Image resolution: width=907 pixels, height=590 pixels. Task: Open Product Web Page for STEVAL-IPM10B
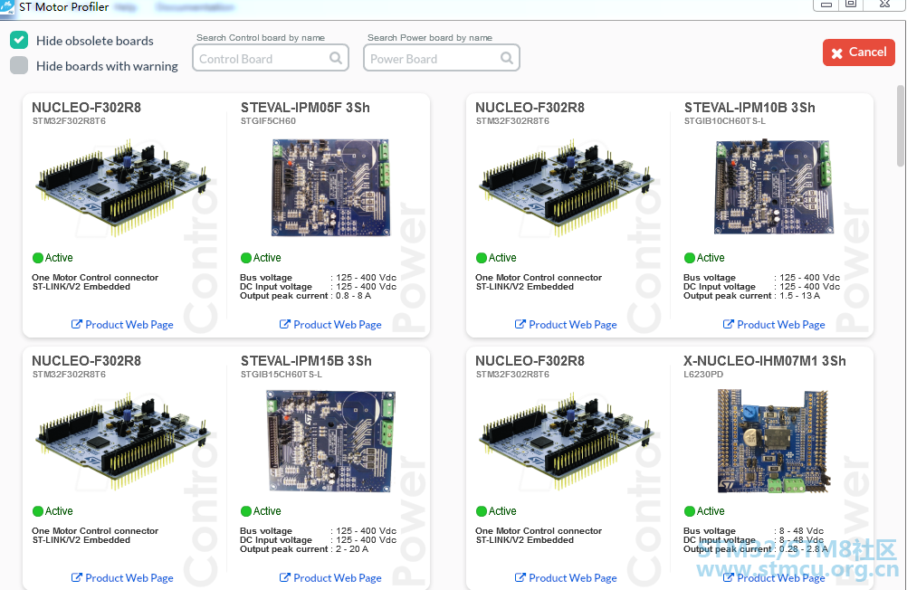coord(774,325)
